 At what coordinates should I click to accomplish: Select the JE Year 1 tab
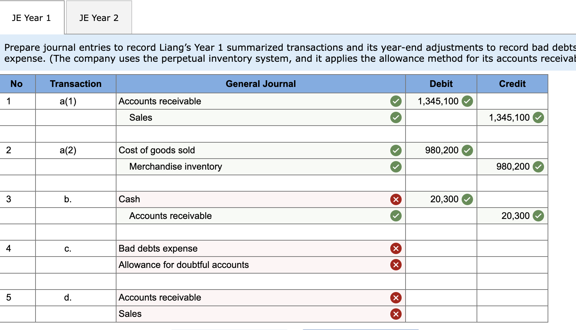point(32,18)
